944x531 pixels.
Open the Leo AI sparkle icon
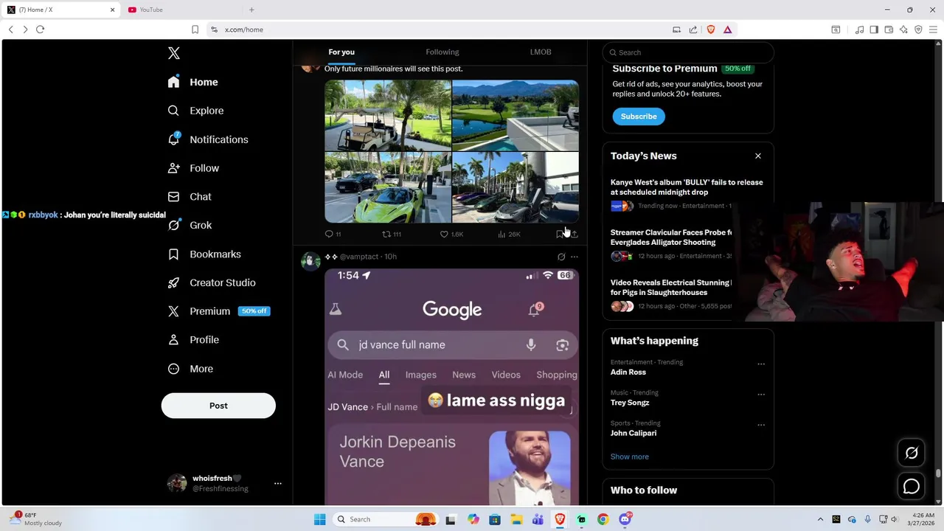[x=903, y=29]
